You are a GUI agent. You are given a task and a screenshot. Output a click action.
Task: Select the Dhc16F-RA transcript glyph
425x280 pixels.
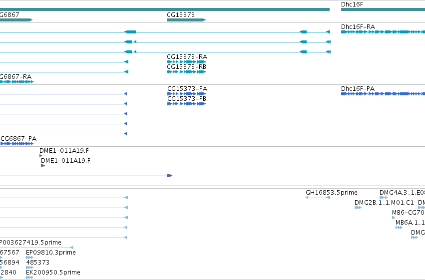pos(383,32)
